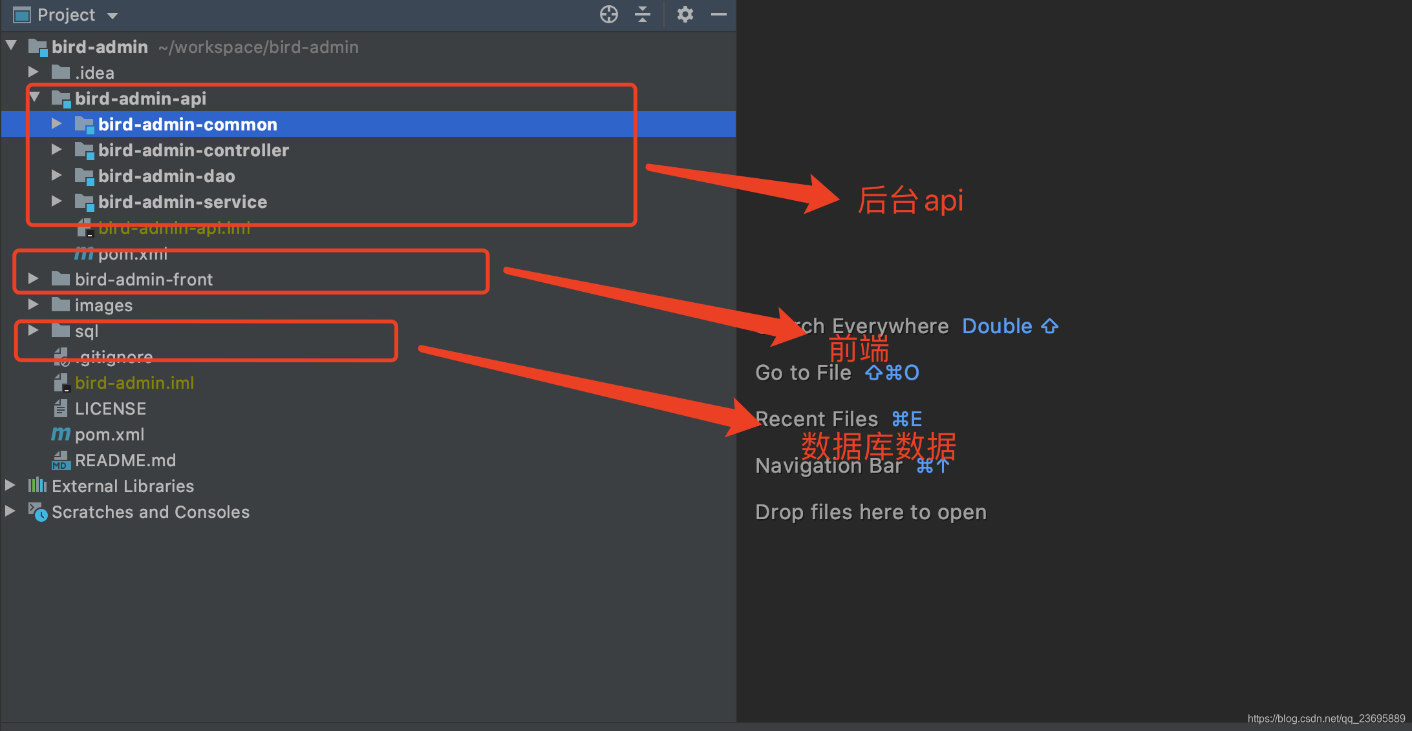Select the sql folder name
Viewport: 1412px width, 731px height.
[x=87, y=331]
